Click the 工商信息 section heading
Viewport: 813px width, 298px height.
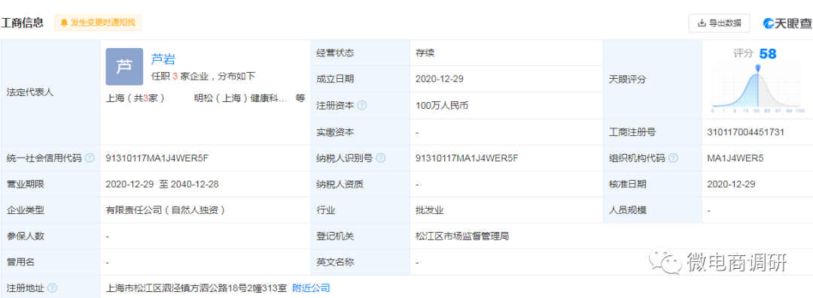pos(23,23)
